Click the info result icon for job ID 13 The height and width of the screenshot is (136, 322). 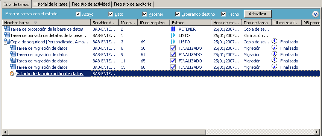coord(274,67)
